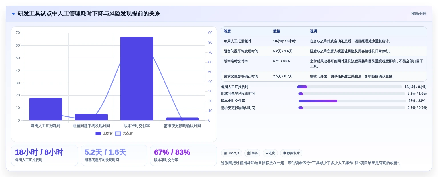
Task: Click table cell 67% / 83%
Action: click(281, 61)
